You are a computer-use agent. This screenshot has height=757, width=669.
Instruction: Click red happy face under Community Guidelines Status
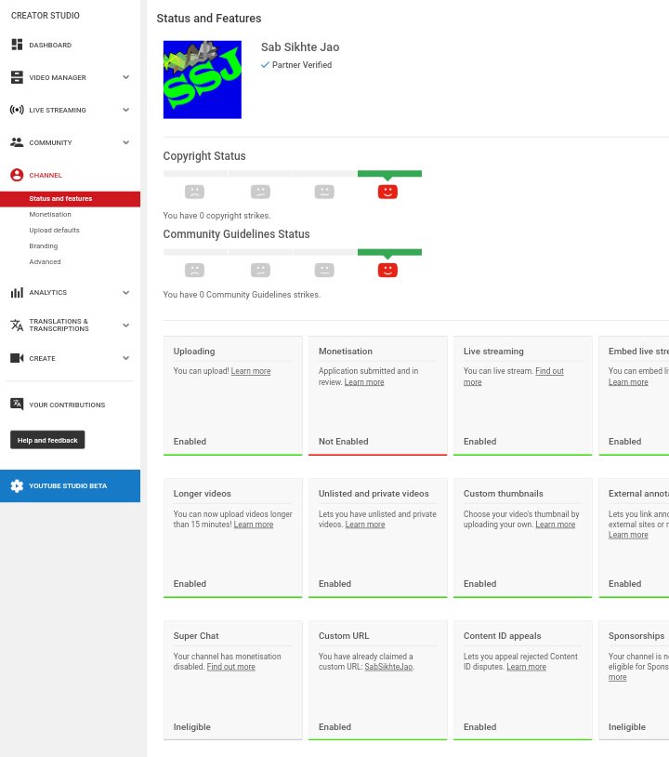tap(387, 270)
